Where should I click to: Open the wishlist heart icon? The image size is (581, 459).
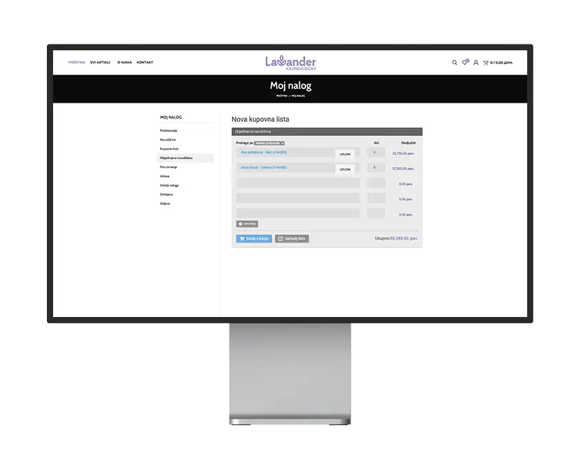point(465,62)
